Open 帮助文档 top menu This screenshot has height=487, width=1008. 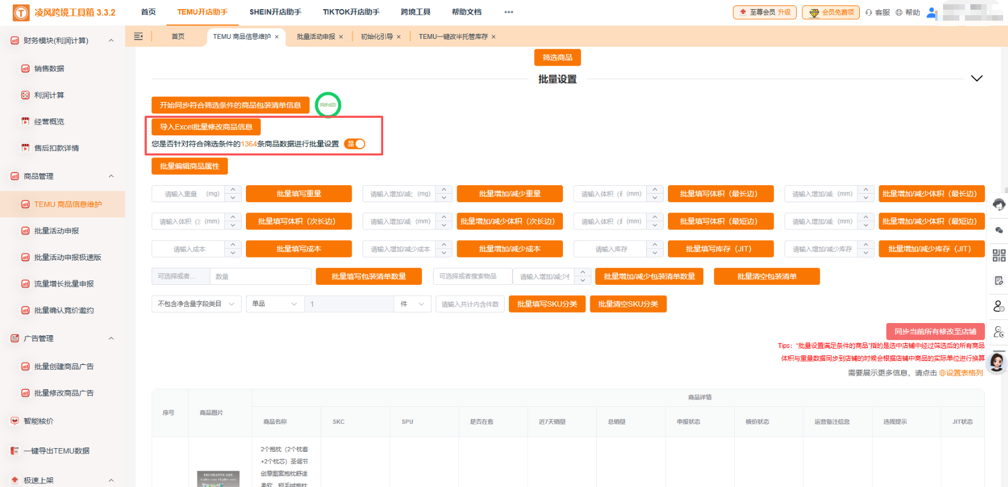pyautogui.click(x=466, y=12)
